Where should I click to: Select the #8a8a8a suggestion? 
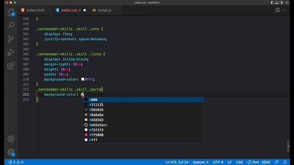point(143,115)
